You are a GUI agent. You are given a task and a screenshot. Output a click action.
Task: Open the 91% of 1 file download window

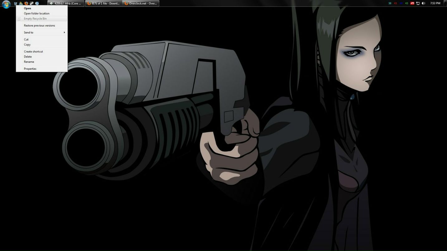point(103,3)
